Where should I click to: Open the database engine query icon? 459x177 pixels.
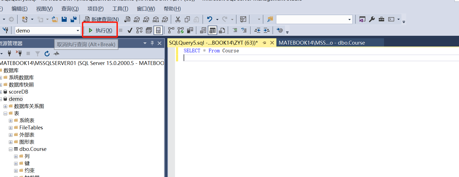point(127,19)
